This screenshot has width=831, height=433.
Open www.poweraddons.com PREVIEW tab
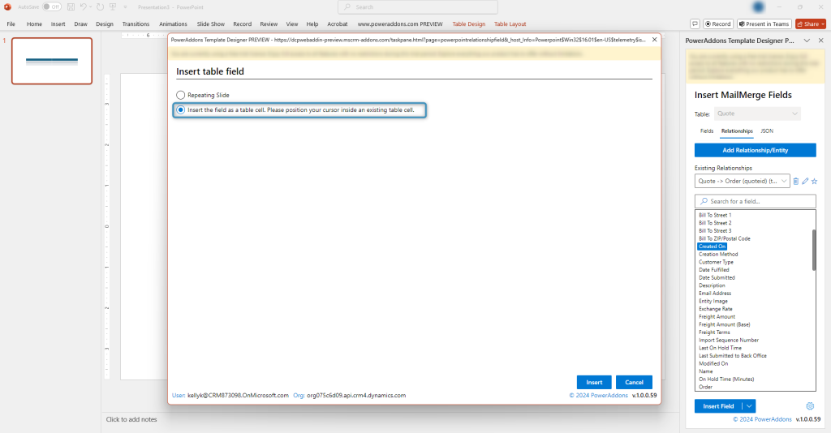pos(399,24)
